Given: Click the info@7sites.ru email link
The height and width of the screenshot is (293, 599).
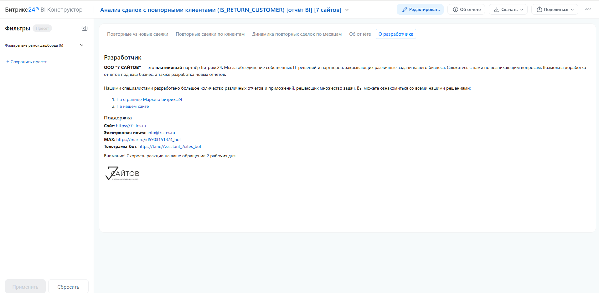Looking at the screenshot, I should (161, 133).
